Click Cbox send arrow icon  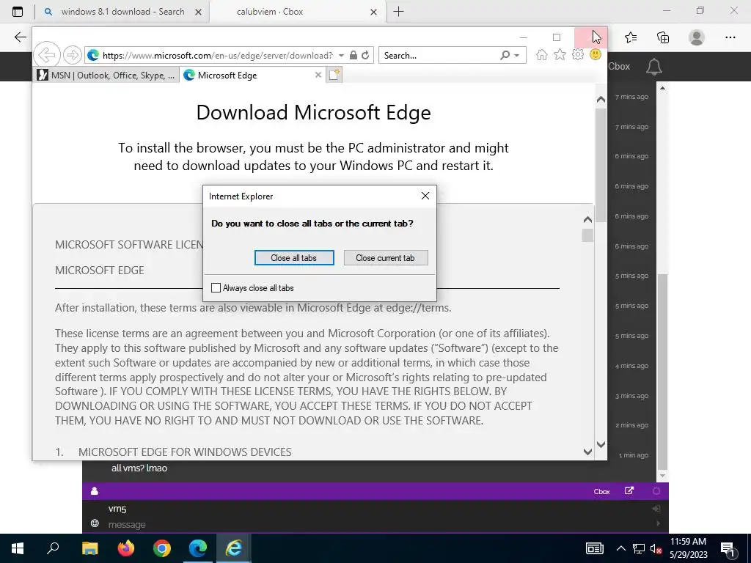tap(658, 523)
